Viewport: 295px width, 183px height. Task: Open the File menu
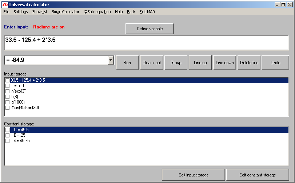coord(6,12)
